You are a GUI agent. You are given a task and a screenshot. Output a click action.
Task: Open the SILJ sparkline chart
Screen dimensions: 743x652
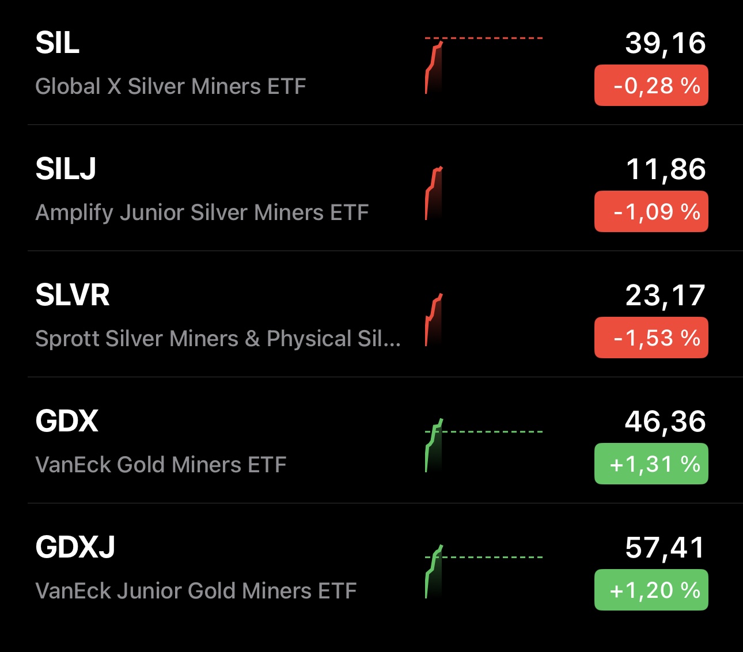click(x=484, y=193)
